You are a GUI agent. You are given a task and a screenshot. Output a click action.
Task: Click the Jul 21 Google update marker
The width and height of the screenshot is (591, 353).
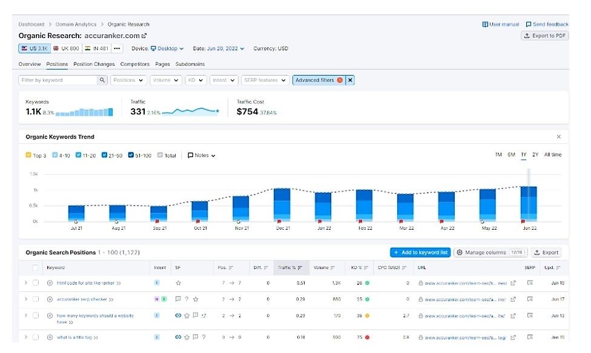pos(76,222)
